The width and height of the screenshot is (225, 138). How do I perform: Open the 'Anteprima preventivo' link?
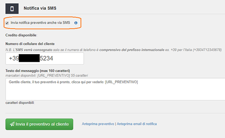[x=98, y=124]
